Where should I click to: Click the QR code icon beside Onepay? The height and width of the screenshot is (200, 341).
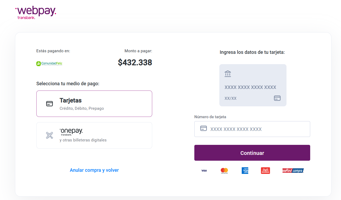point(50,135)
